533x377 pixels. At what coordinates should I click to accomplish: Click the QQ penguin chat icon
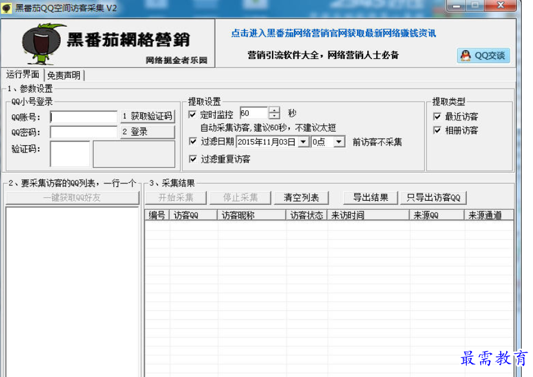click(466, 55)
